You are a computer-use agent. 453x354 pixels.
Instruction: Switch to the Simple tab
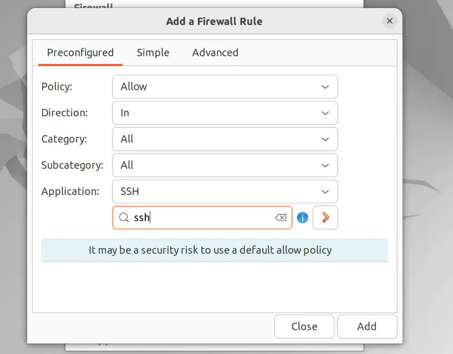pos(153,53)
